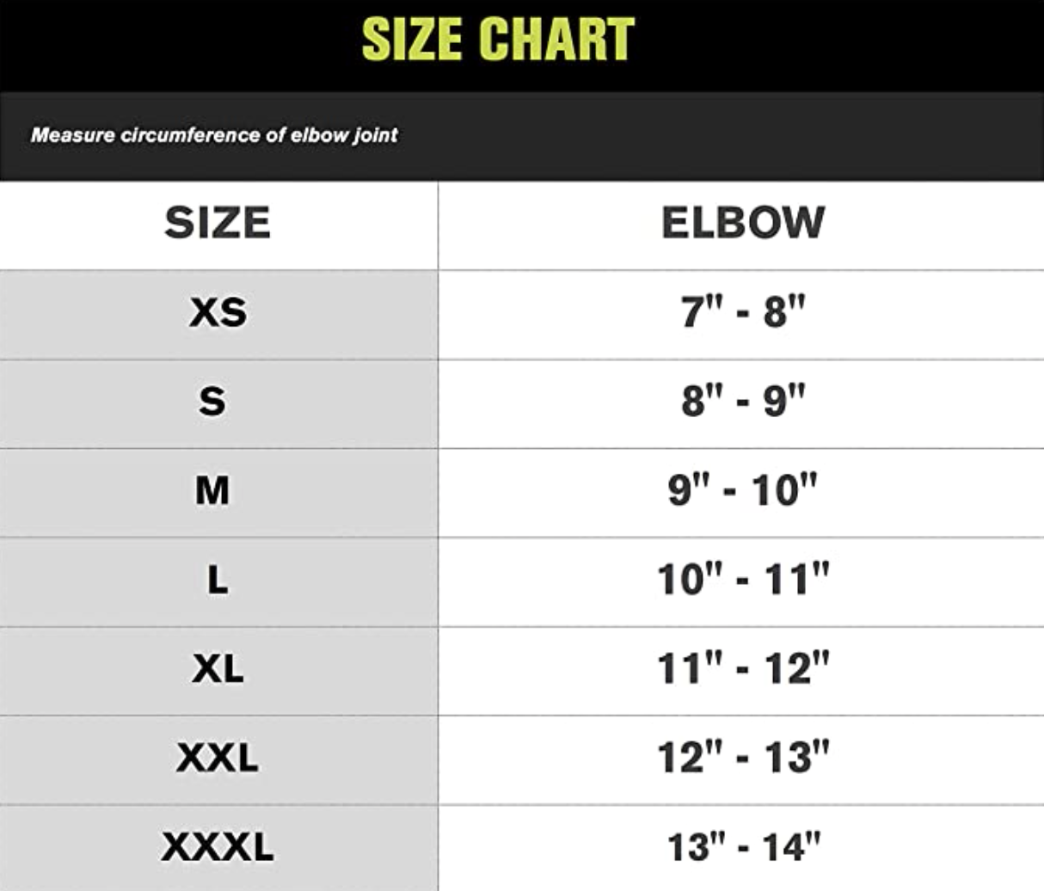Select the XL size cell
The image size is (1044, 891).
tap(218, 669)
